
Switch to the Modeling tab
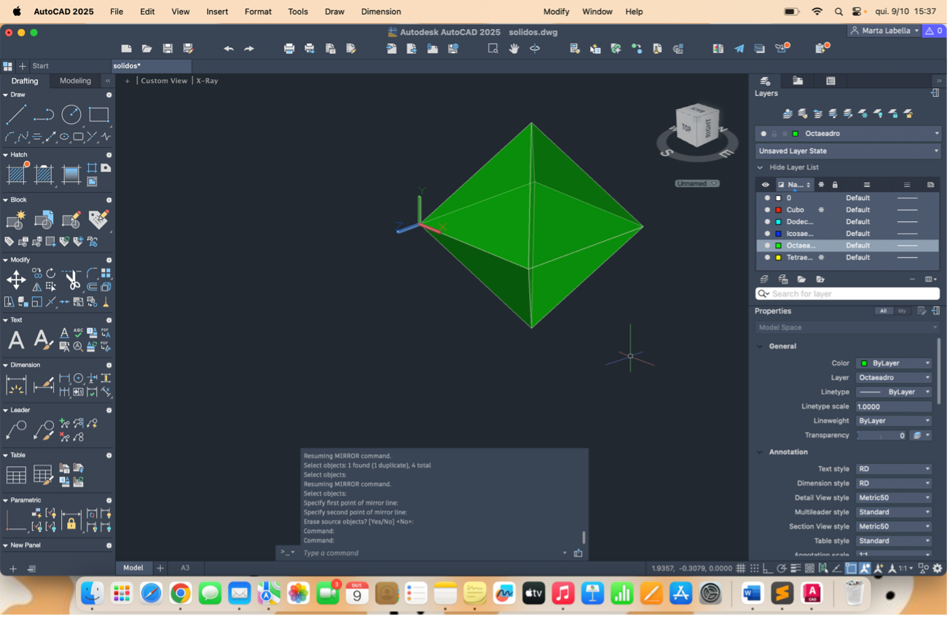pos(76,81)
